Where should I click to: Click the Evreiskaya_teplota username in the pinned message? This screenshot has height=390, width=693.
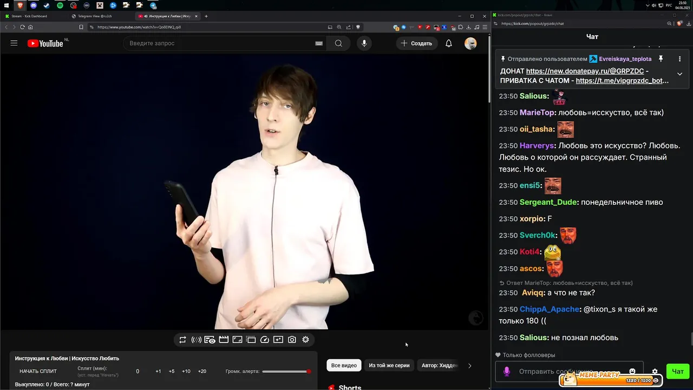pos(625,58)
